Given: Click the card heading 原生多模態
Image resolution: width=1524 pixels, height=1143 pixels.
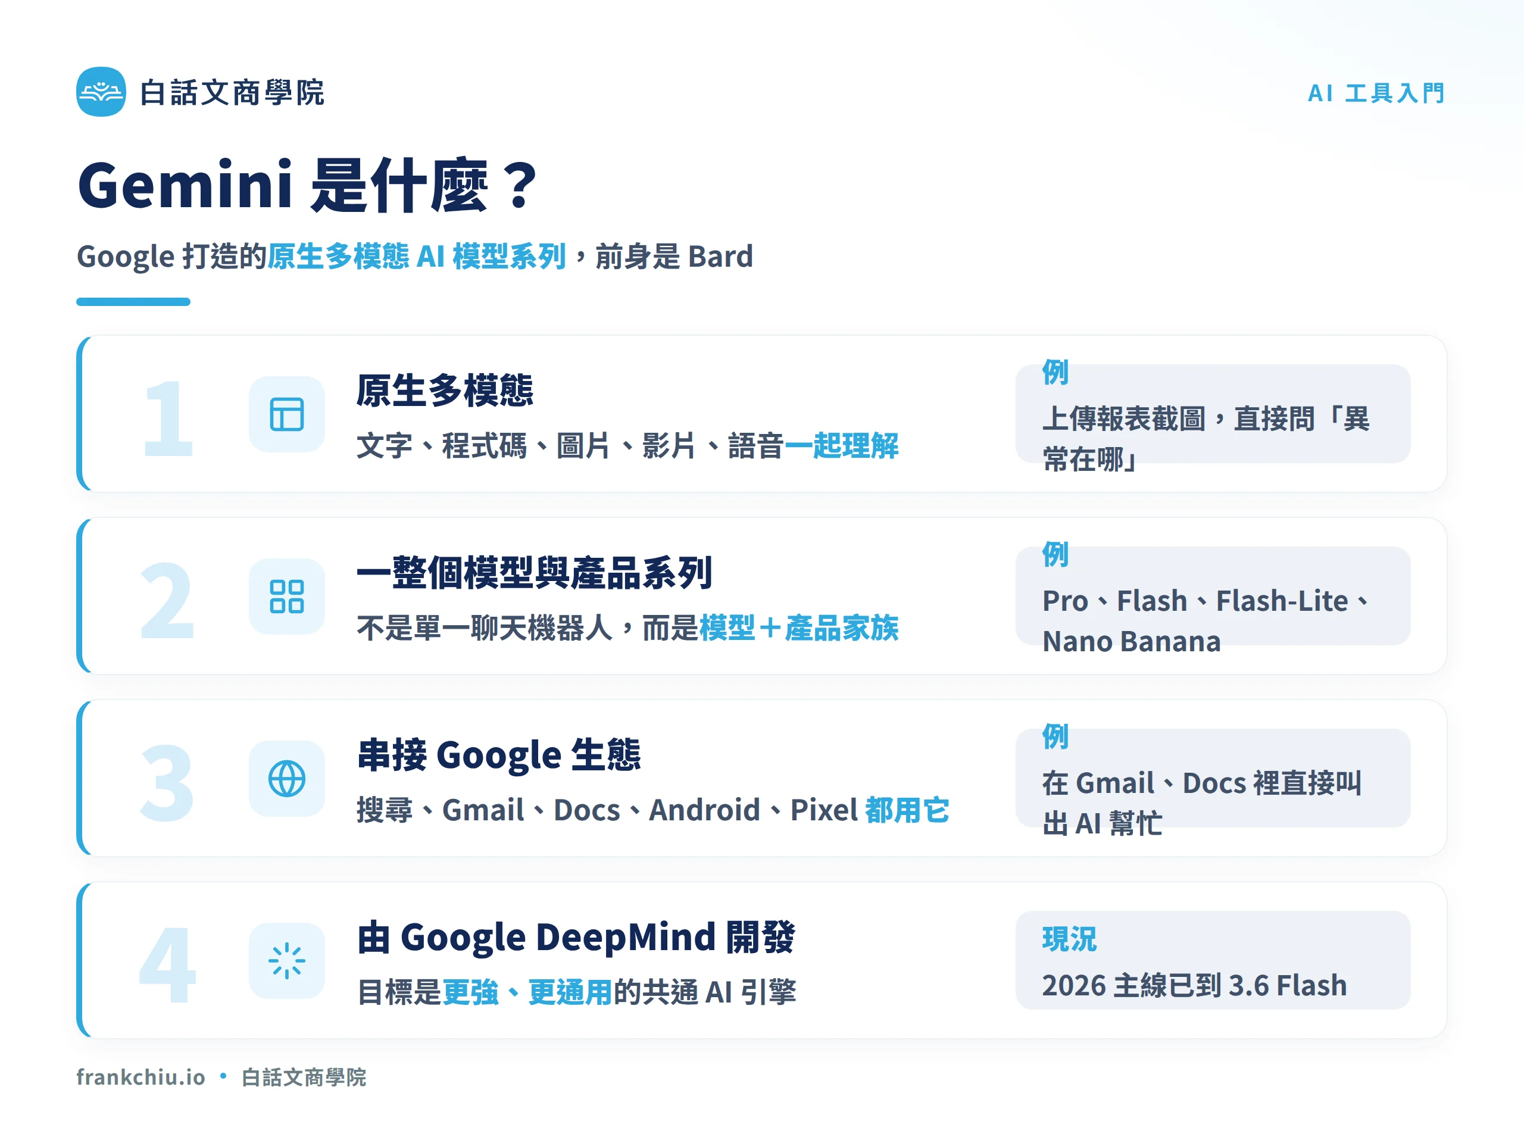Looking at the screenshot, I should (x=444, y=391).
